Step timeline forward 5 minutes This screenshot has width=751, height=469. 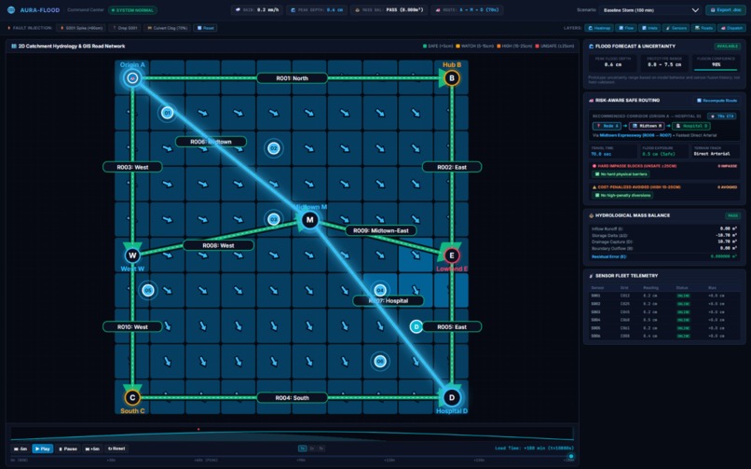click(92, 448)
